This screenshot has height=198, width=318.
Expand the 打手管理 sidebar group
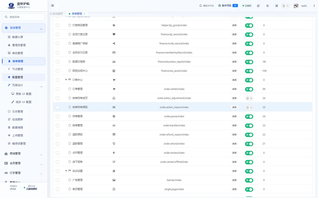(x=24, y=173)
